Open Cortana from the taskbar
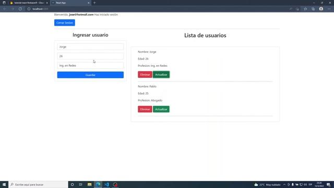This screenshot has width=334, height=188. pos(73,184)
